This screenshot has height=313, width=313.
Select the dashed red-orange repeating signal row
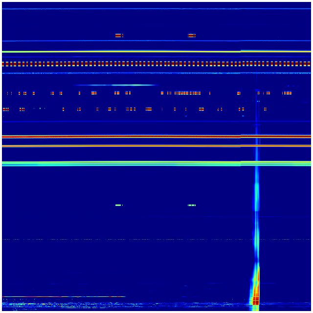pyautogui.click(x=147, y=64)
